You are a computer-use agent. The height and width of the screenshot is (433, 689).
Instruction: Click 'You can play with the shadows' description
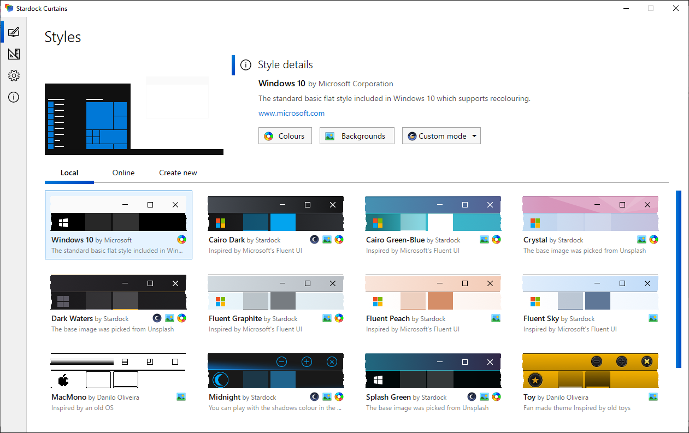point(275,408)
